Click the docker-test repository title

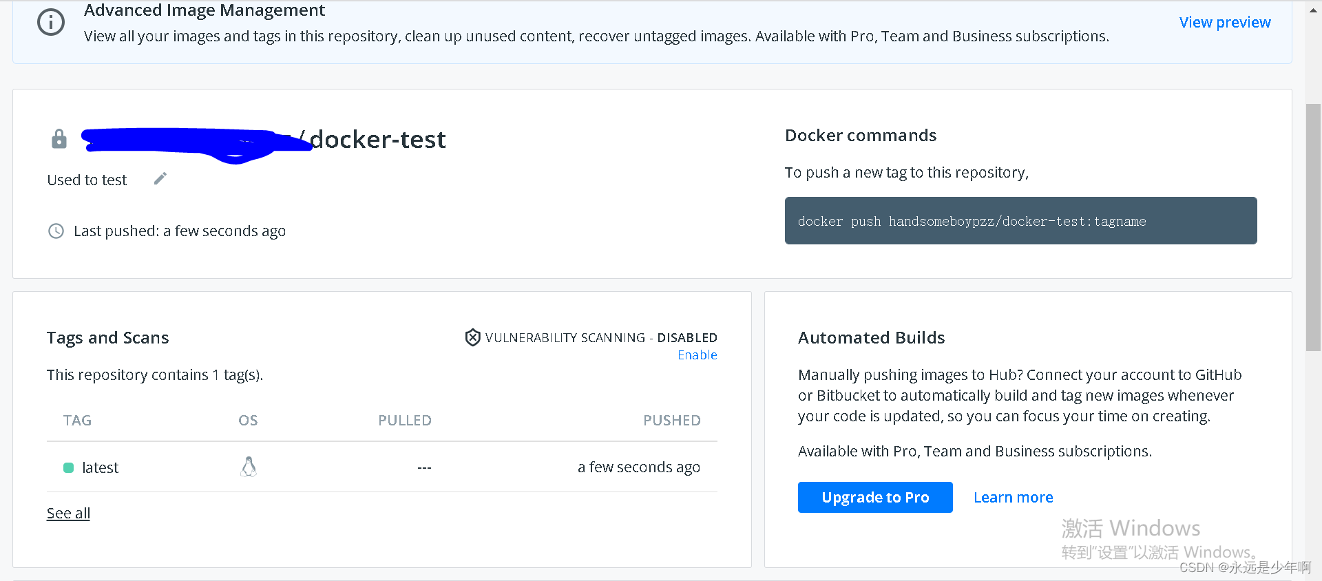tap(377, 140)
